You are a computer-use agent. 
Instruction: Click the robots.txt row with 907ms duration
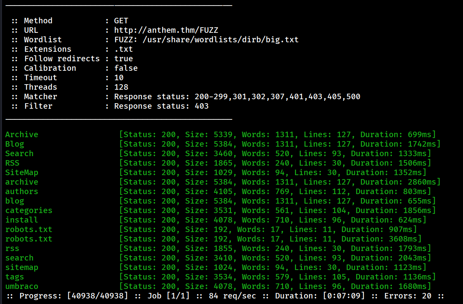pyautogui.click(x=29, y=229)
